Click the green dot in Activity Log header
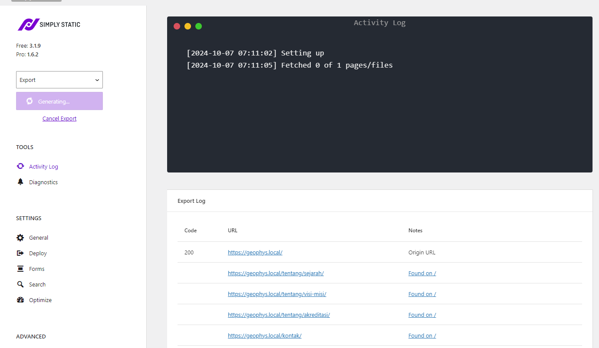The height and width of the screenshot is (348, 599). (198, 26)
